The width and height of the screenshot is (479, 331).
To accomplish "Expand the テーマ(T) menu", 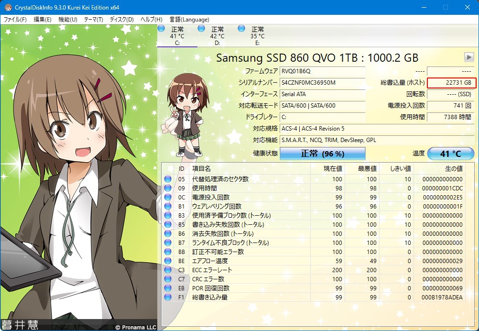I will pyautogui.click(x=93, y=20).
